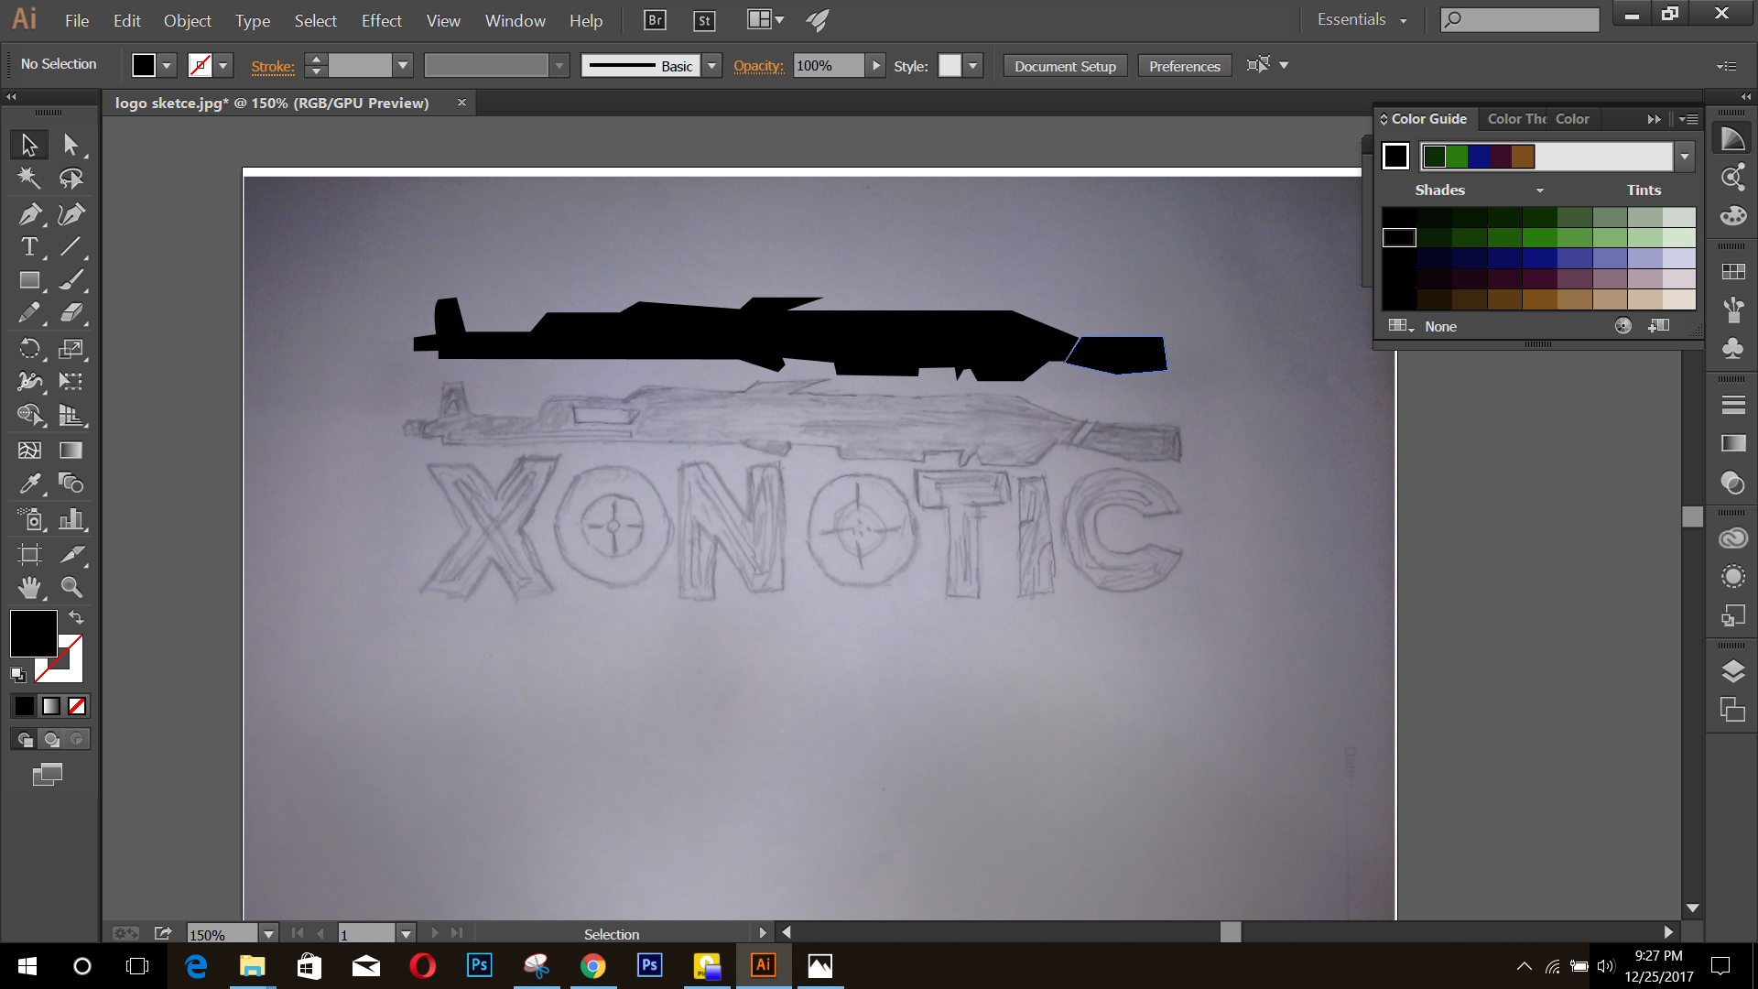Select the Perspective Grid tool

(x=71, y=415)
